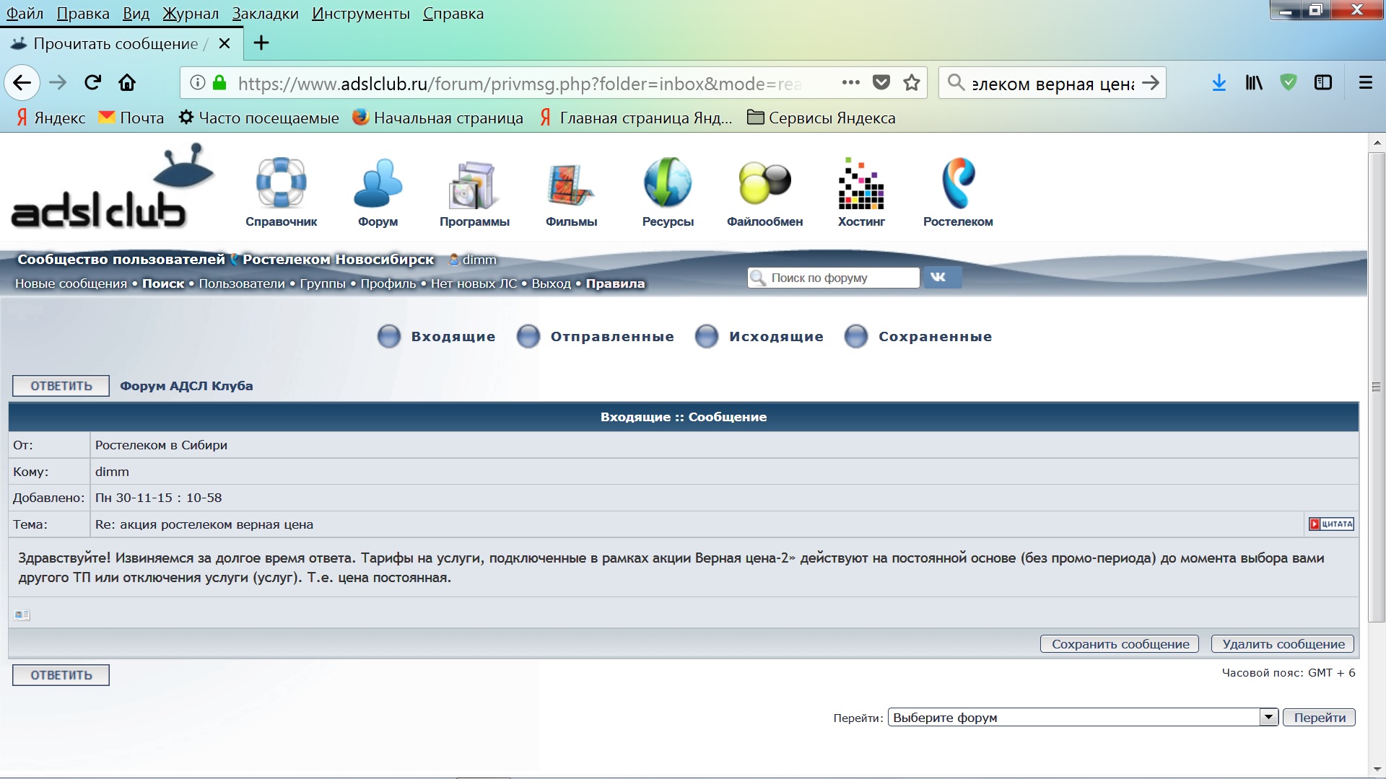Open the Вид menu
This screenshot has height=779, width=1386.
point(136,13)
